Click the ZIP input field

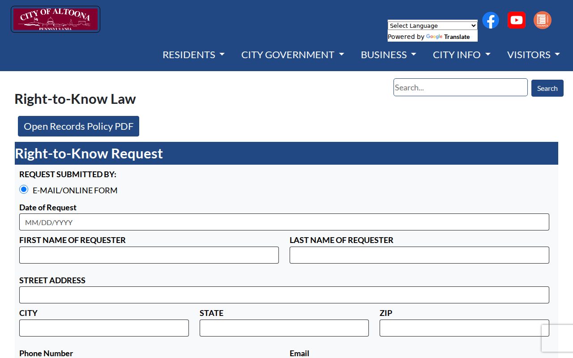click(x=464, y=328)
